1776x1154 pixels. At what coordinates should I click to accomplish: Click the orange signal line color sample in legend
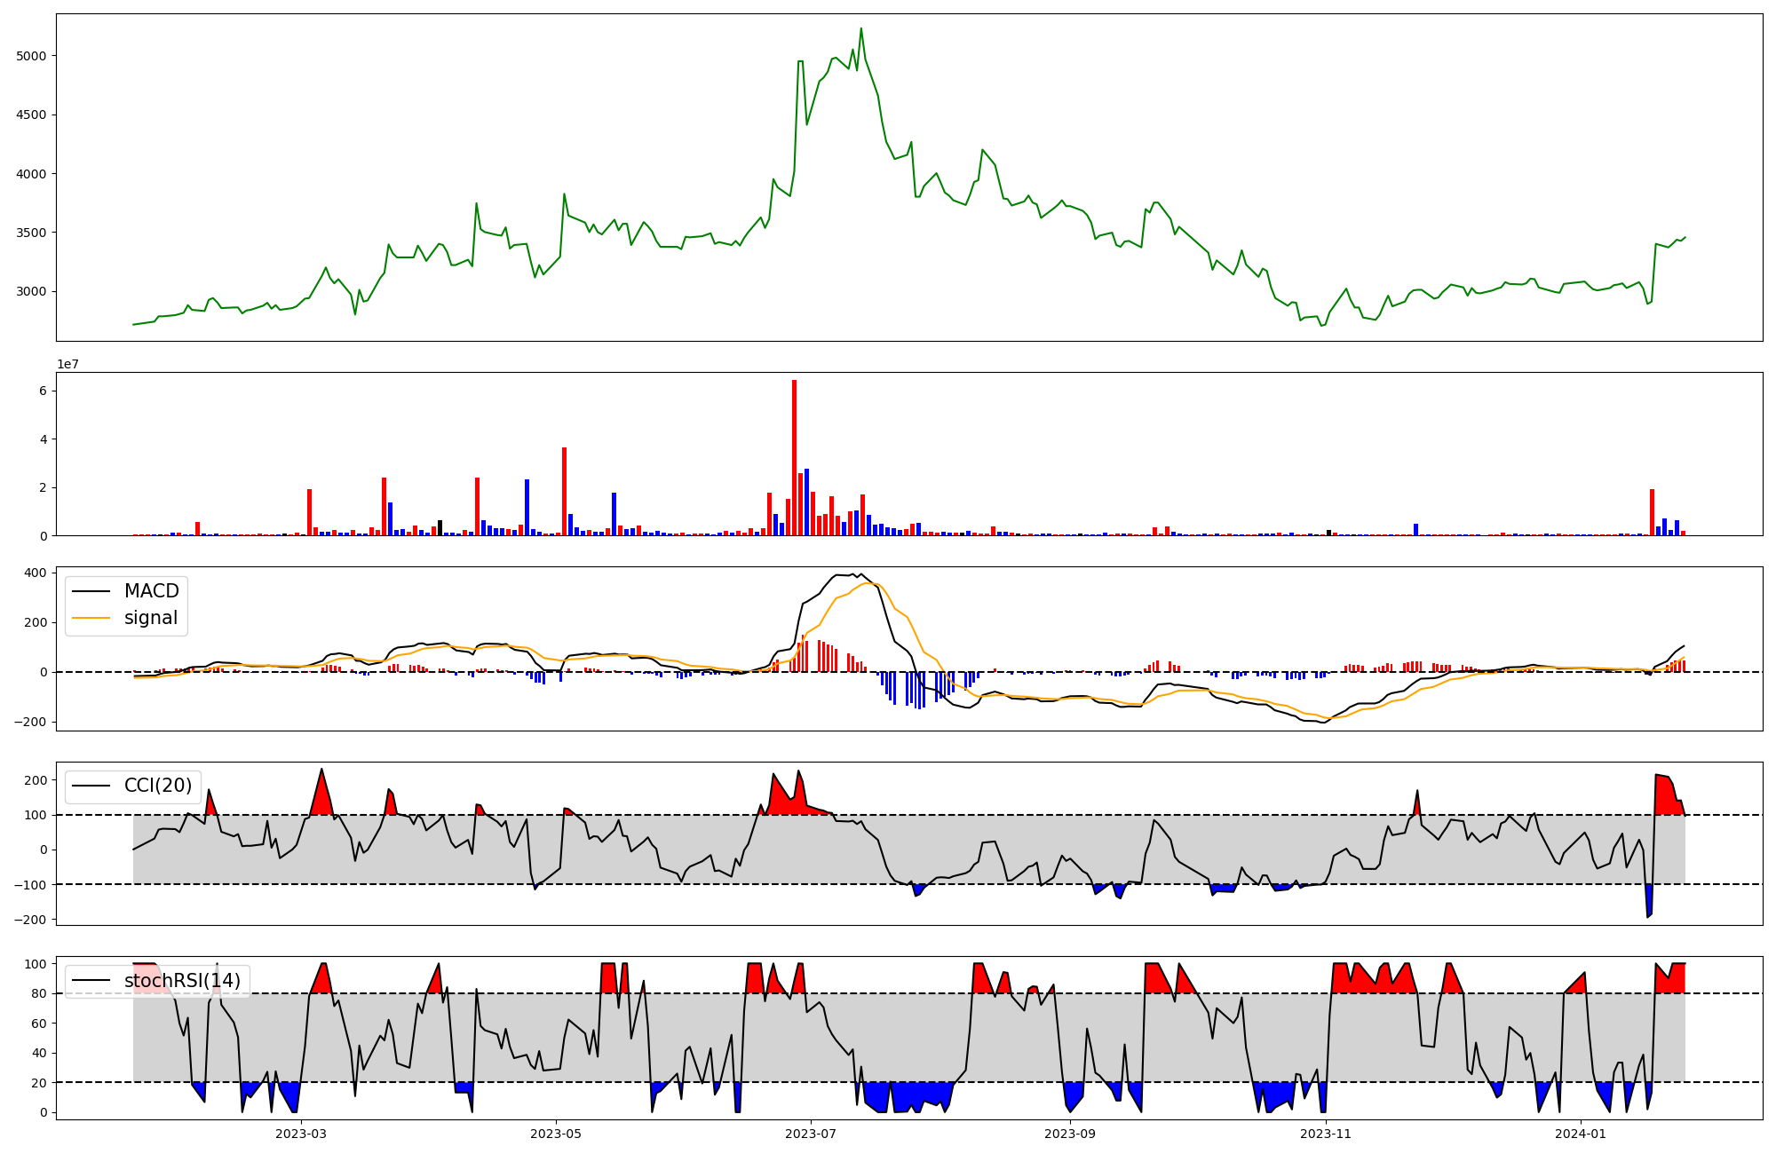point(91,618)
